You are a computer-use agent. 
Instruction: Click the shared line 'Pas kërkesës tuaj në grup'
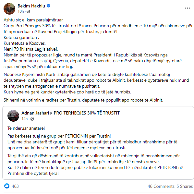(59, 136)
